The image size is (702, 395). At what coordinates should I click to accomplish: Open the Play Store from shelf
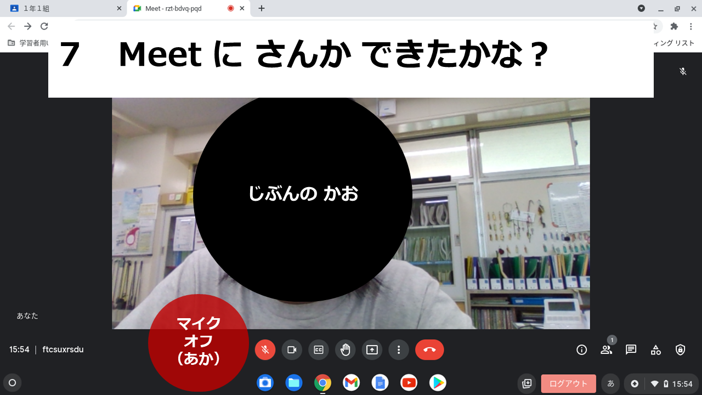(438, 382)
